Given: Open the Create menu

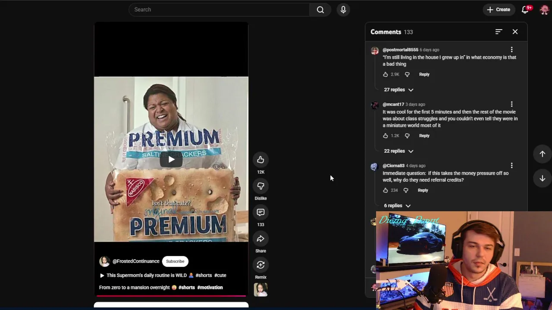Looking at the screenshot, I should [499, 9].
